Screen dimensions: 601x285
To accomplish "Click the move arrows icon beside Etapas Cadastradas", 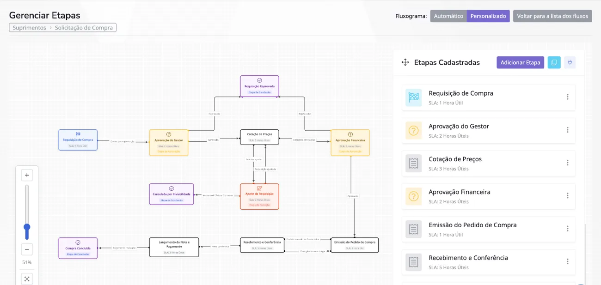I will click(x=405, y=62).
